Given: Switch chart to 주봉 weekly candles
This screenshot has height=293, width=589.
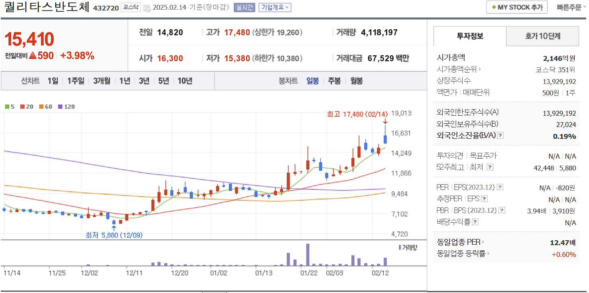Looking at the screenshot, I should pyautogui.click(x=334, y=81).
